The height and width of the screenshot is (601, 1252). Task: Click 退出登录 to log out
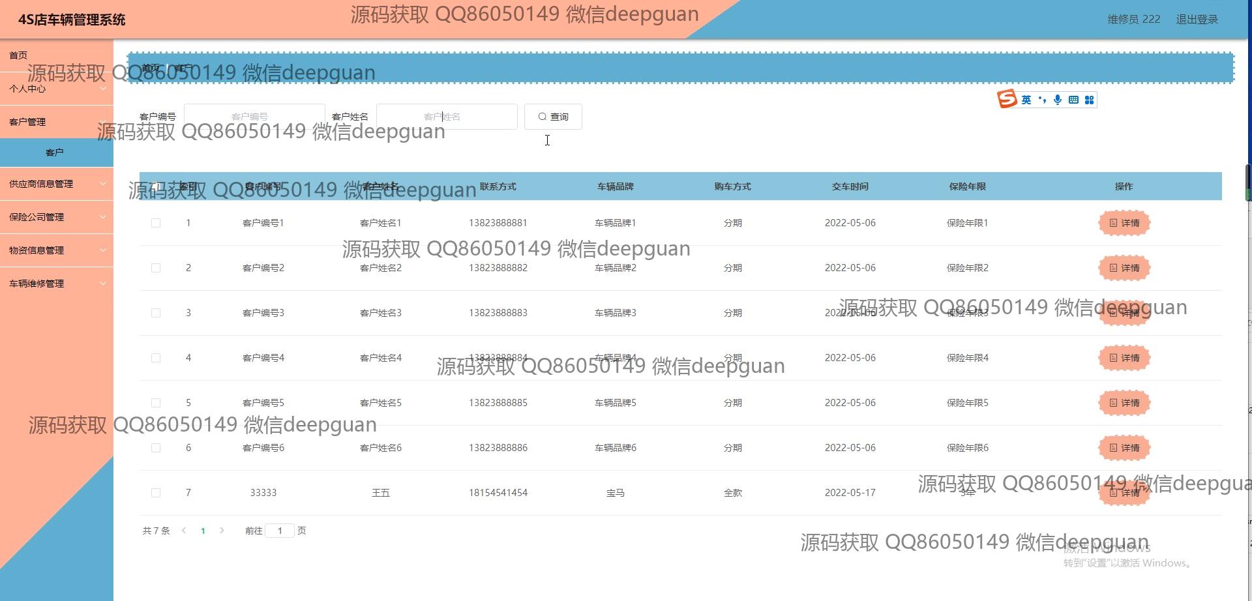tap(1197, 20)
